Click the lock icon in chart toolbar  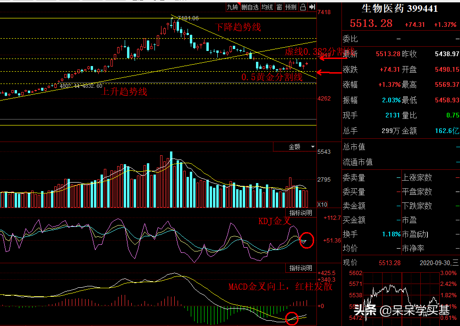point(303,7)
